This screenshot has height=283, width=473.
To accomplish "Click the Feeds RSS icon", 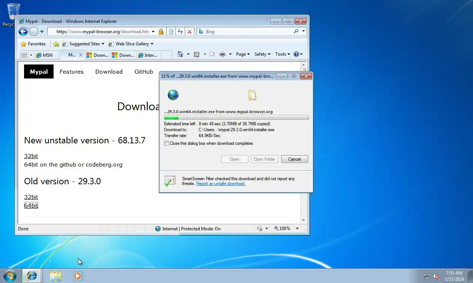I will (197, 54).
